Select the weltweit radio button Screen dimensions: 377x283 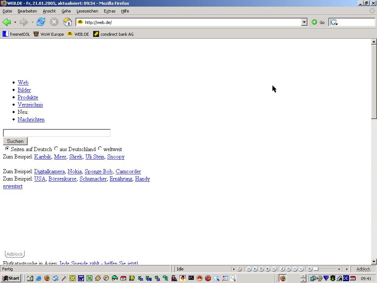pos(100,149)
